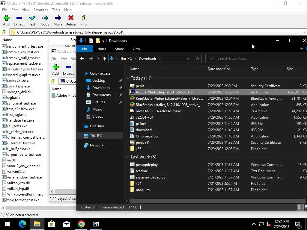Click chevron after Downloads in breadcrumb

coord(160,58)
